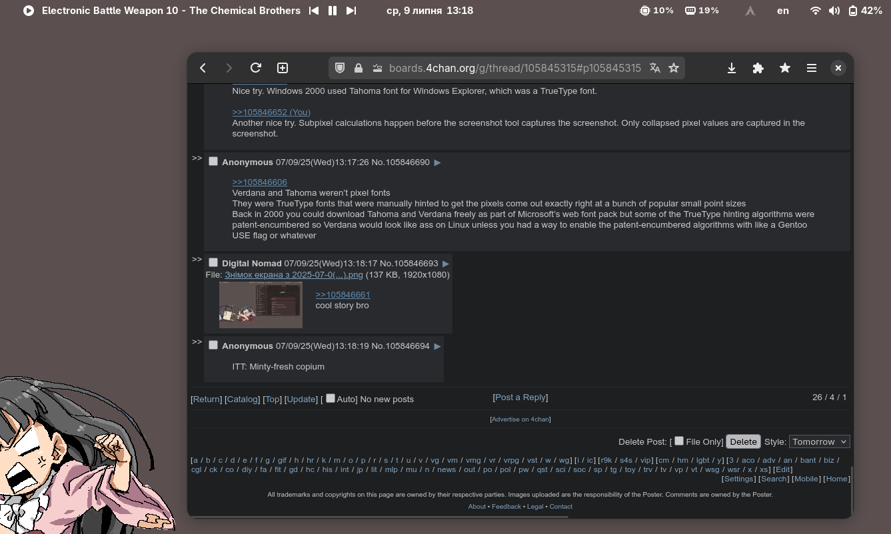The height and width of the screenshot is (534, 891).
Task: Hide post 105846690 using its >> marker
Action: coord(197,158)
